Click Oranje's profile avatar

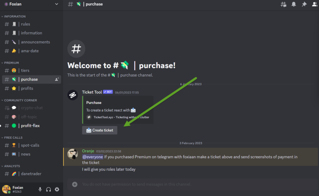pyautogui.click(x=73, y=154)
